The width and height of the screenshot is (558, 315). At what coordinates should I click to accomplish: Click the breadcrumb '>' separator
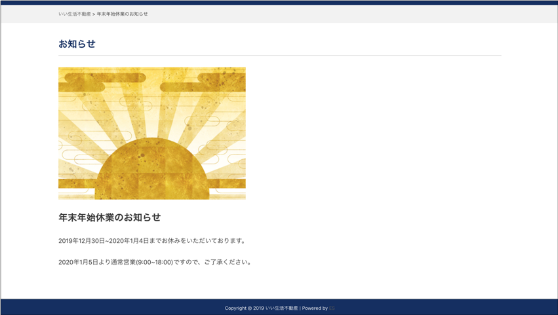[94, 14]
